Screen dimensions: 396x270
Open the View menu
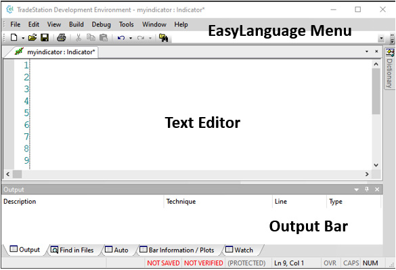point(54,24)
